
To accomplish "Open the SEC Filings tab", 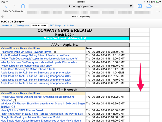I will click(55, 25).
